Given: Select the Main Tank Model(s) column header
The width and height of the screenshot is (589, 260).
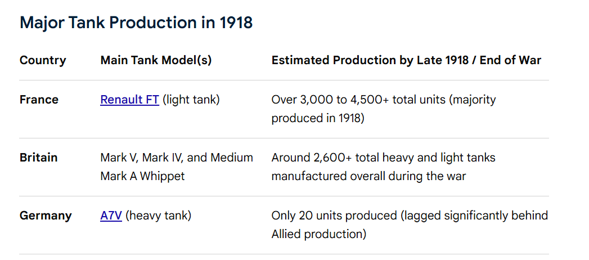Looking at the screenshot, I should [156, 60].
